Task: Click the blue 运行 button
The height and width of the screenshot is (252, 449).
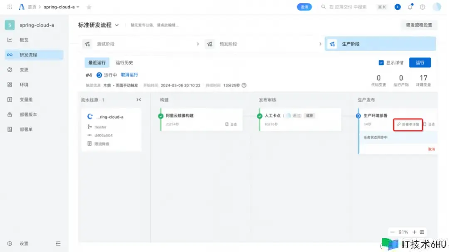Action: coord(420,63)
